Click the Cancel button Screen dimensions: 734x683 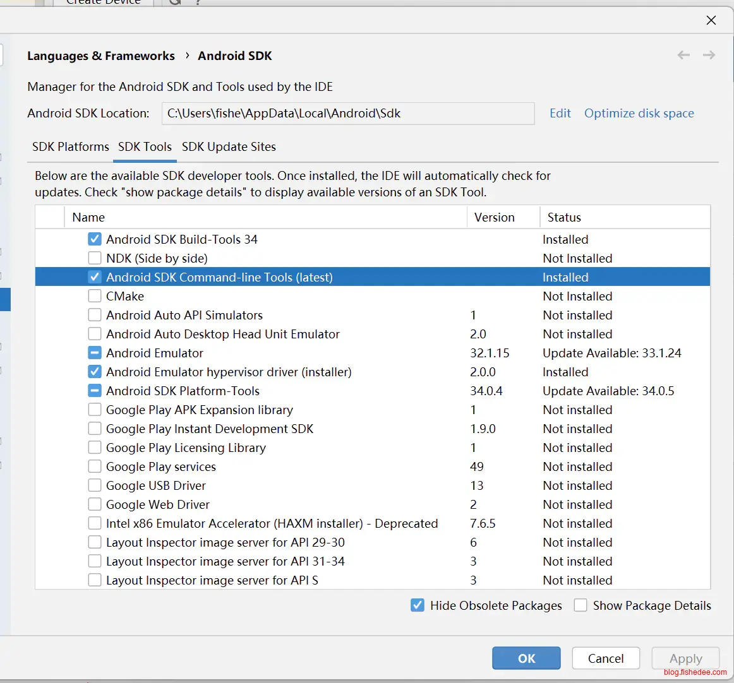point(605,658)
